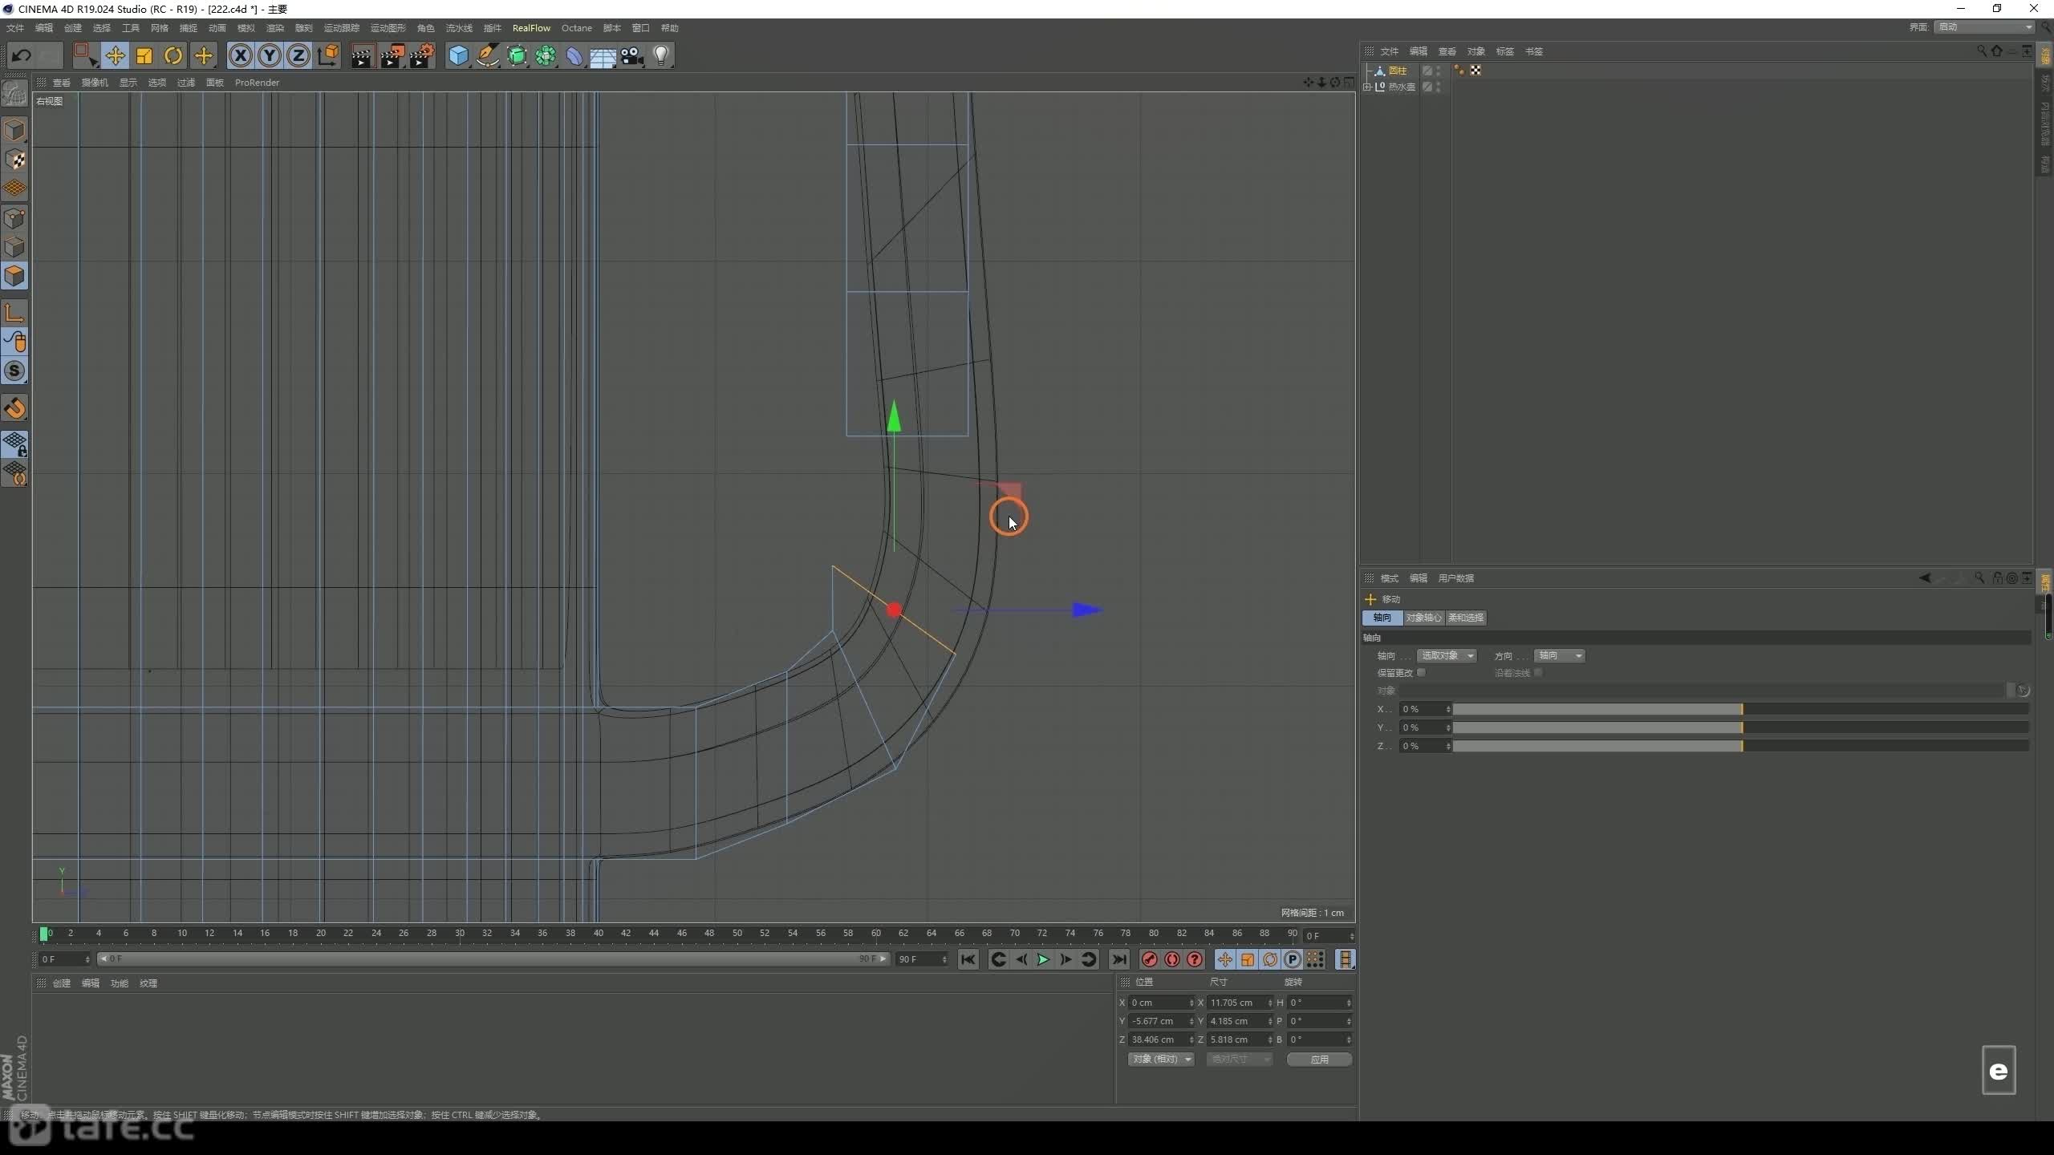Click position Y field -5.677 cm
This screenshot has width=2054, height=1155.
[x=1161, y=1021]
